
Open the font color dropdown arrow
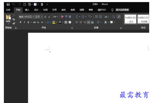click(x=63, y=22)
